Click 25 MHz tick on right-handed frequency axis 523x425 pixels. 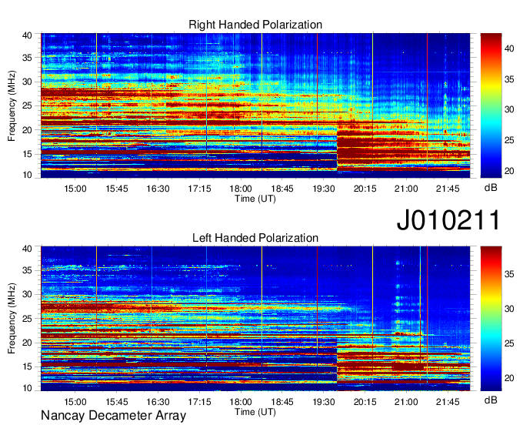tap(27, 105)
